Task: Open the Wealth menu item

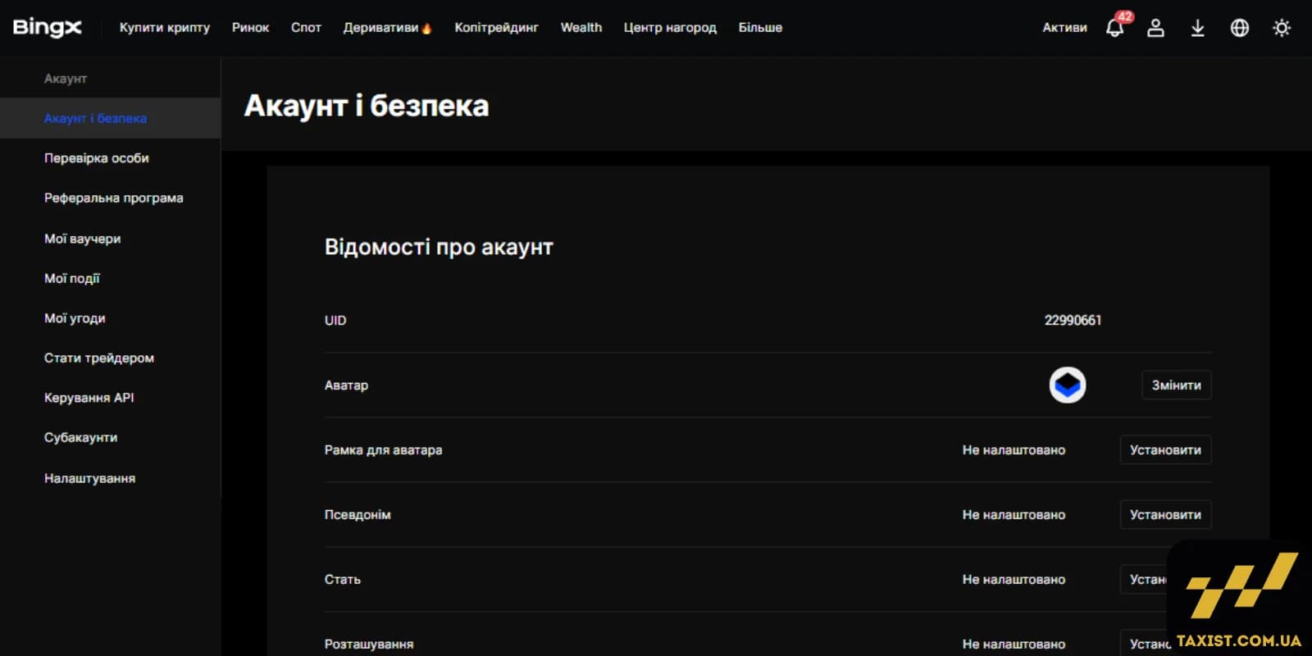Action: 581,27
